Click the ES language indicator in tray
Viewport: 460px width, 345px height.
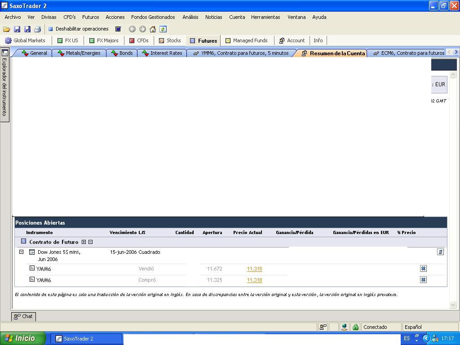click(407, 338)
